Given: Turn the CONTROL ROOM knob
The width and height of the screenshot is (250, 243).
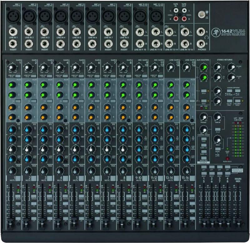Looking at the screenshot, I should point(203,130).
